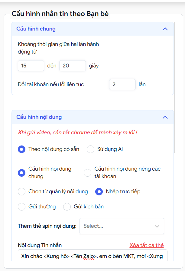185x271 pixels.
Task: Click the Đổi tài khoản nếu lỗi liên tục label
Action: (51, 84)
